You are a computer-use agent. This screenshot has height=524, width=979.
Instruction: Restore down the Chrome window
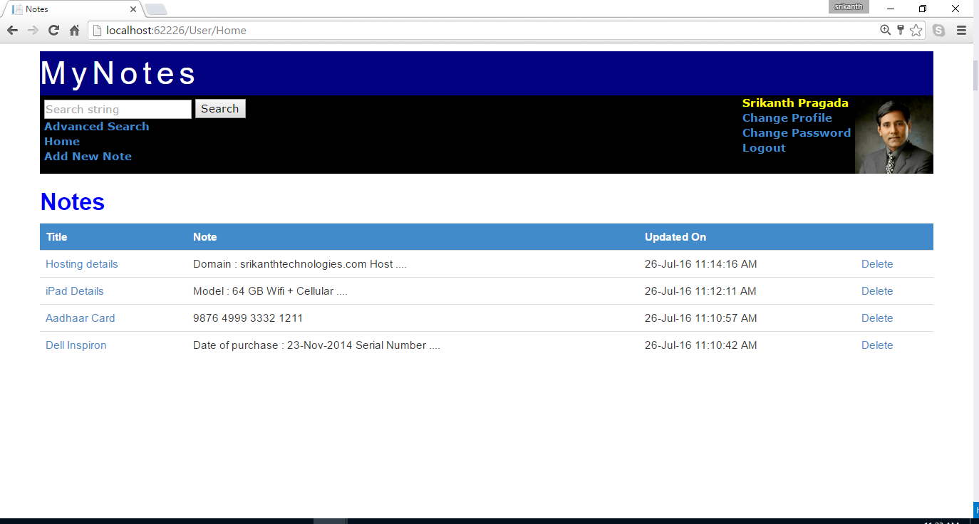pyautogui.click(x=923, y=9)
